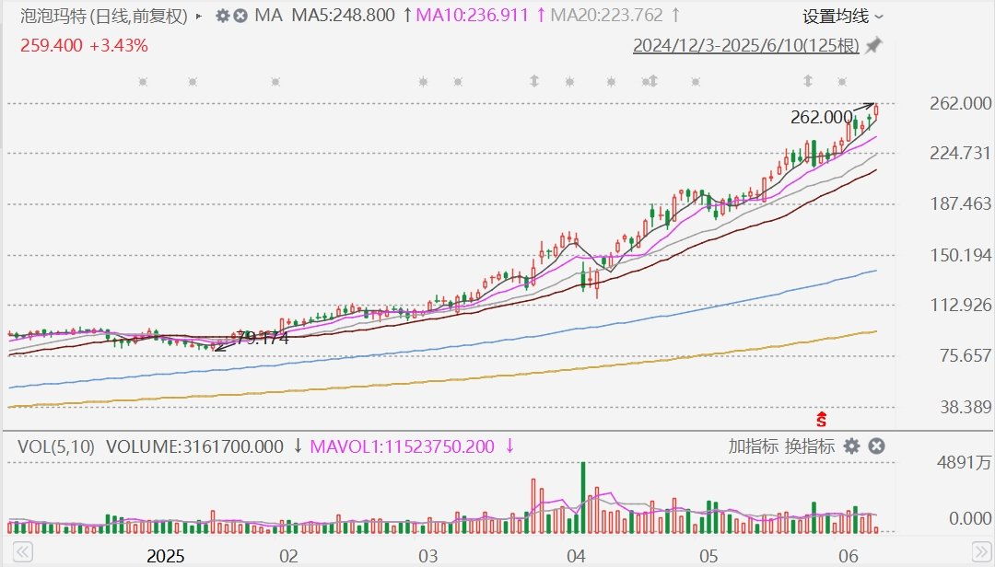Toggle the MA5:248.800 line label

click(344, 16)
